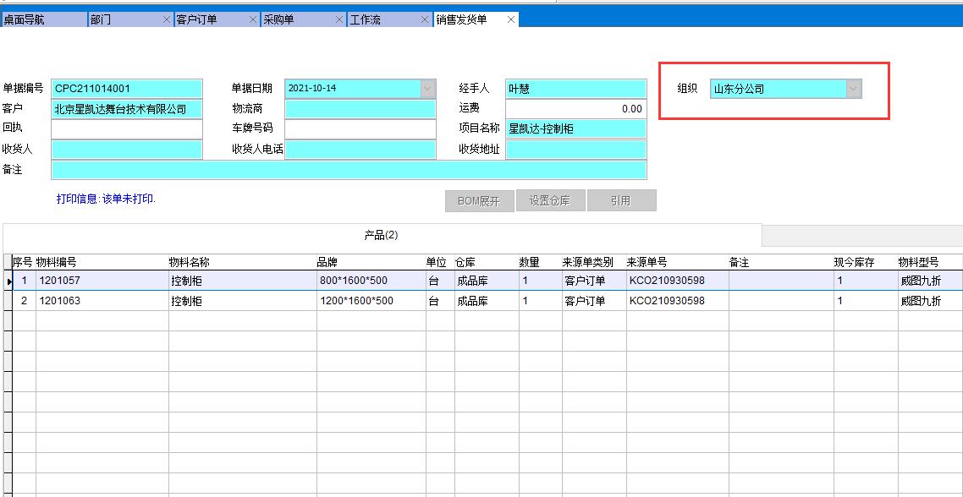Click the 引用 button
Viewport: 963px width, 497px height.
point(622,200)
